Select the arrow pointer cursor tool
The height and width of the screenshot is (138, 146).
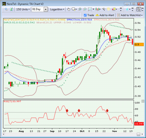(139, 9)
